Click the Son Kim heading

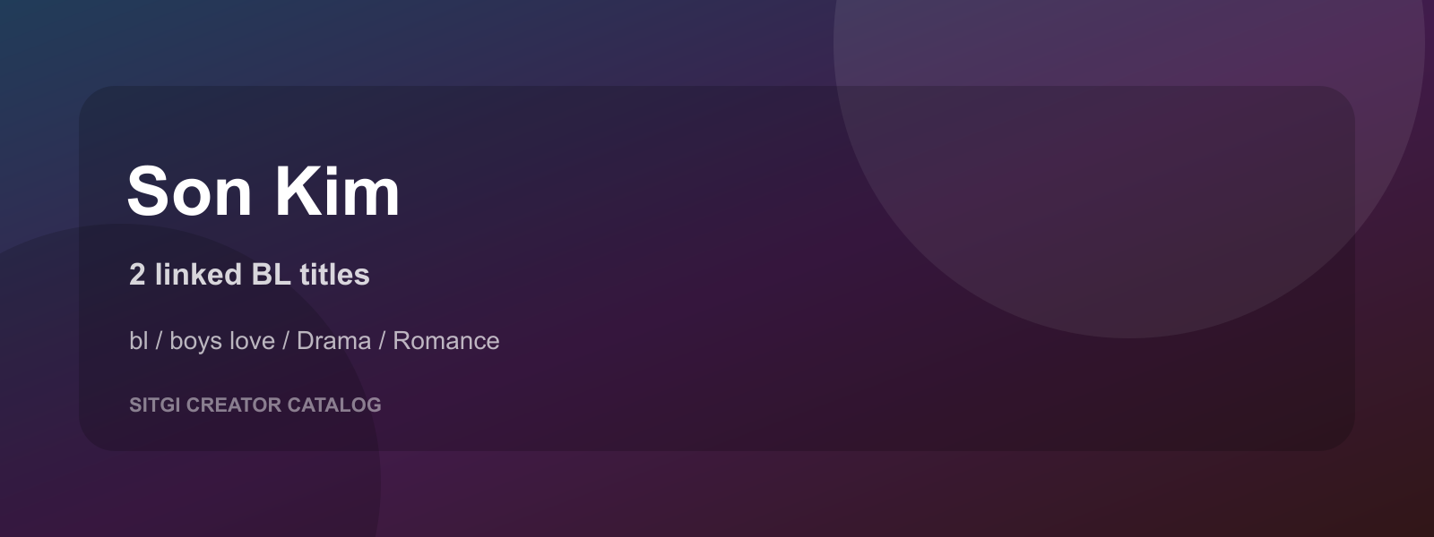[263, 192]
